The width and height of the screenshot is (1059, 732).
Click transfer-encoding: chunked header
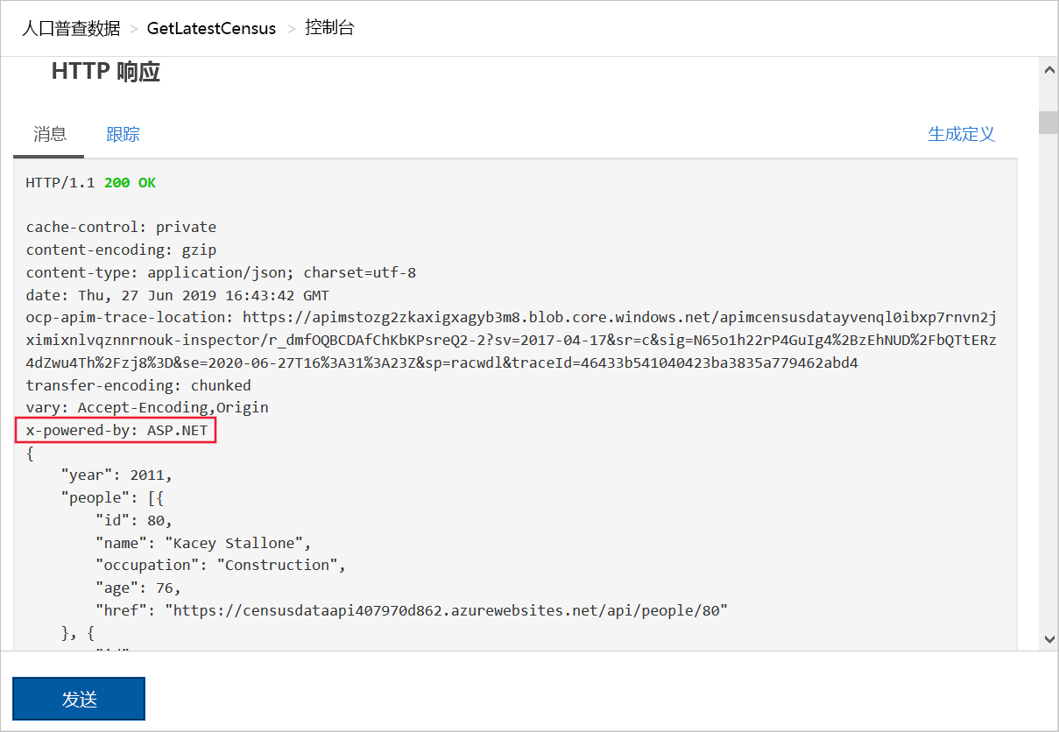coord(138,385)
